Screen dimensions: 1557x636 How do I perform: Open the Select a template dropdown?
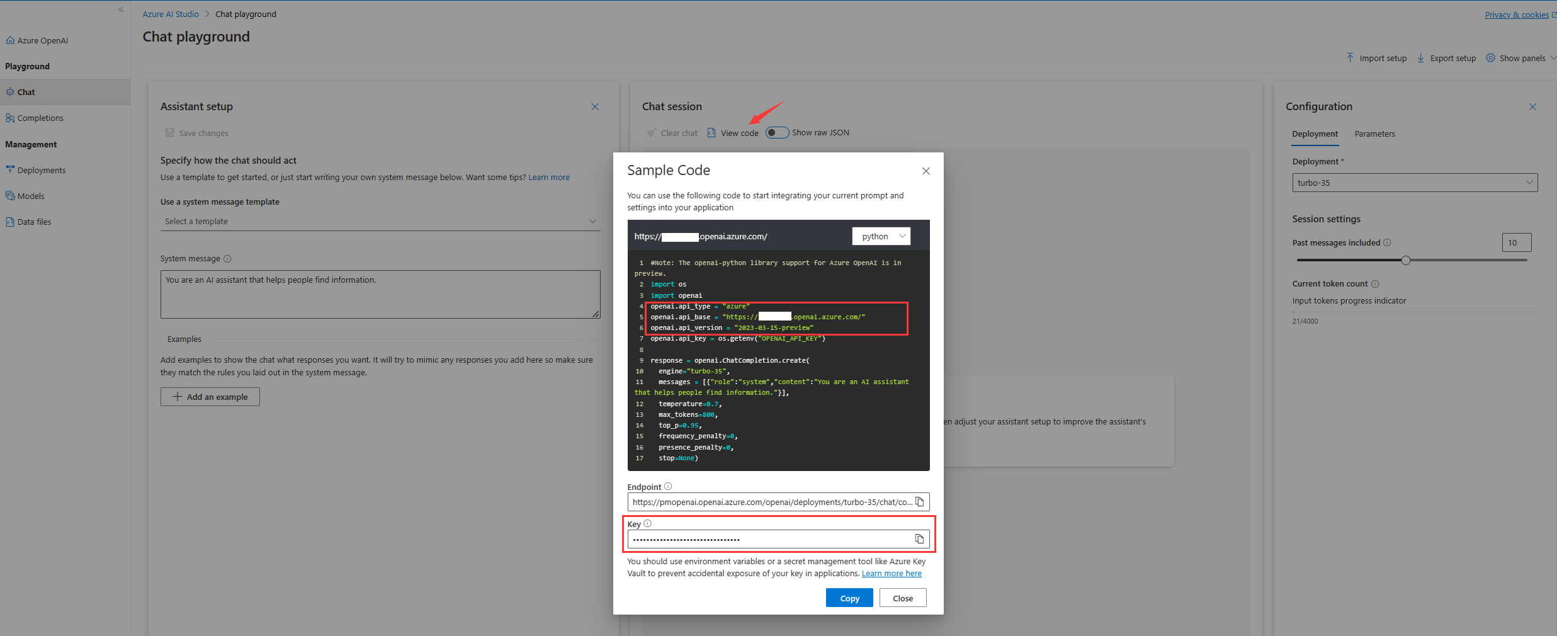(380, 222)
